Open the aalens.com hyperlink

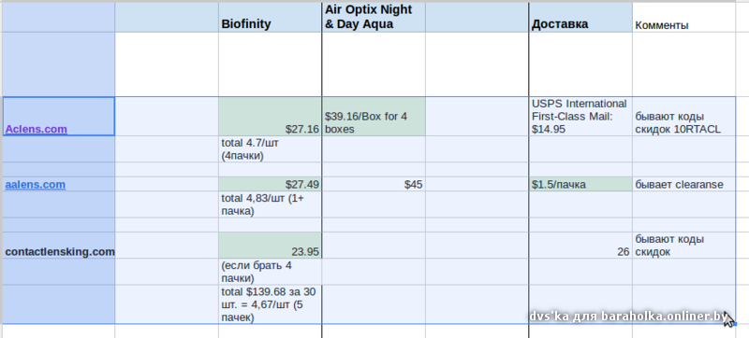(35, 184)
